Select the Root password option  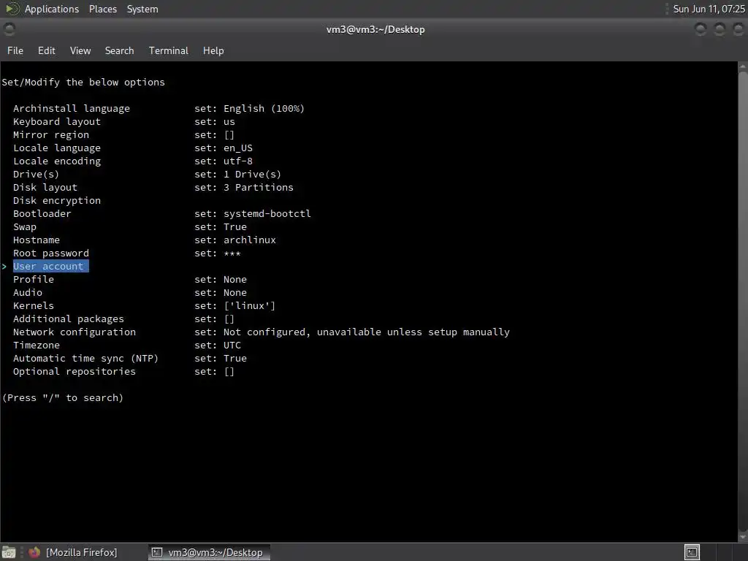pos(51,253)
